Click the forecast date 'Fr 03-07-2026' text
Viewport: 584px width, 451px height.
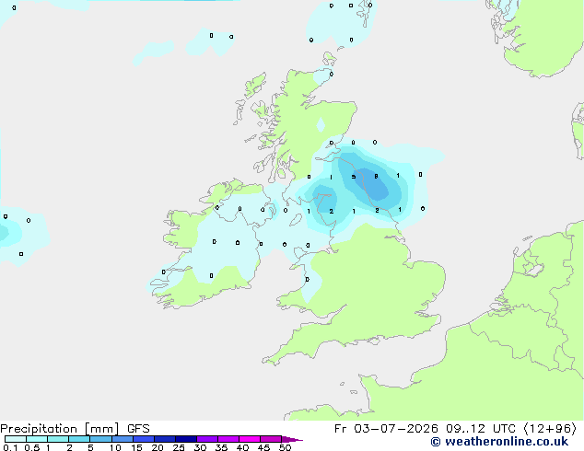pos(386,429)
